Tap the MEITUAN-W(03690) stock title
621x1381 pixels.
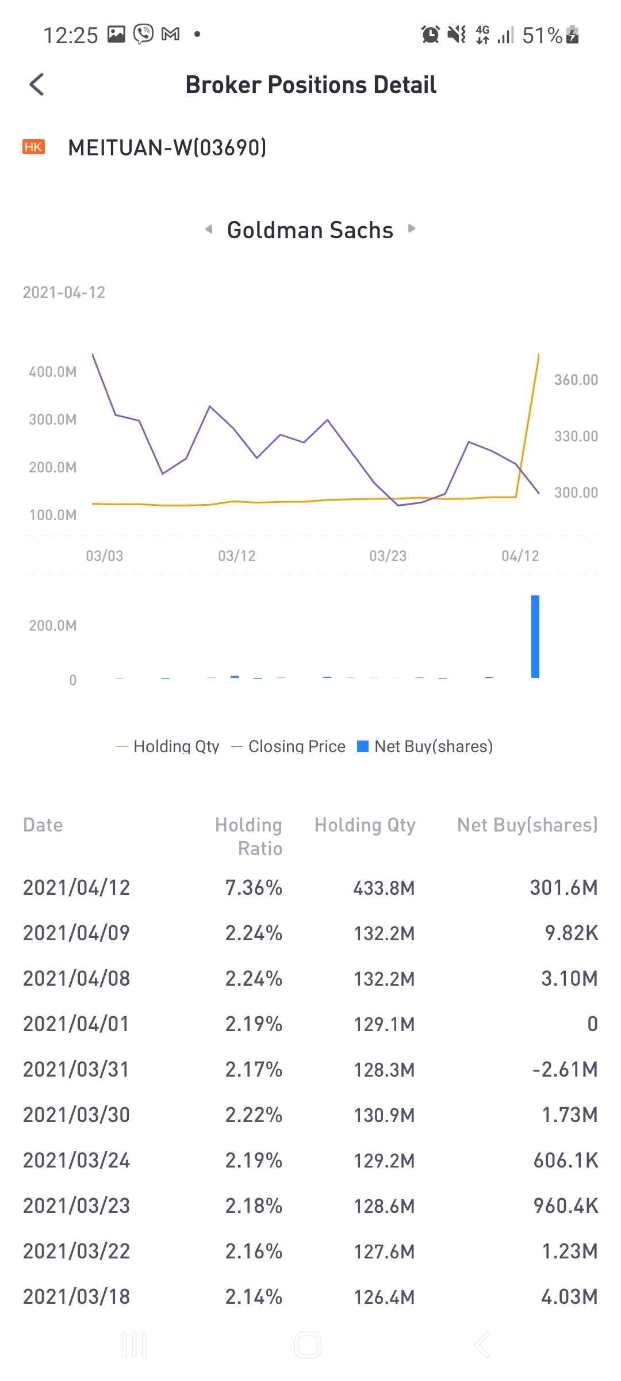[167, 147]
